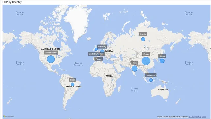211x119 pixels.
Task: Click the United Kingdom label
Action: [x=96, y=54]
